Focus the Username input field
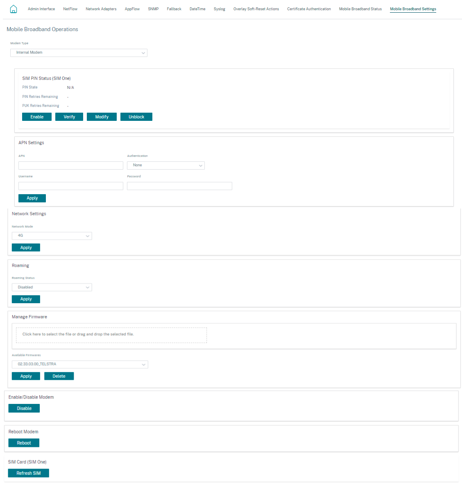 click(71, 186)
